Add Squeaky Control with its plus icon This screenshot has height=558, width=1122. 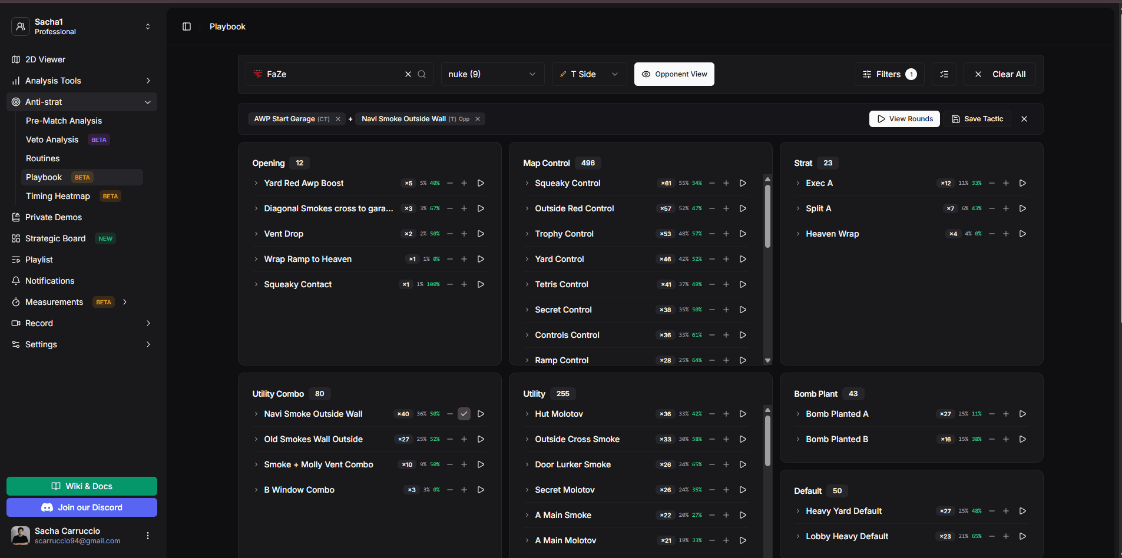tap(726, 183)
